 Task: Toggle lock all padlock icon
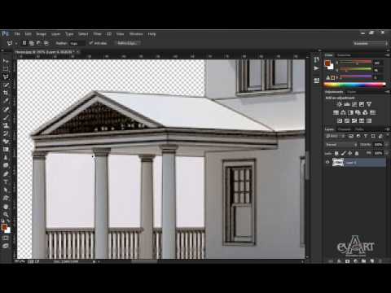pyautogui.click(x=357, y=153)
